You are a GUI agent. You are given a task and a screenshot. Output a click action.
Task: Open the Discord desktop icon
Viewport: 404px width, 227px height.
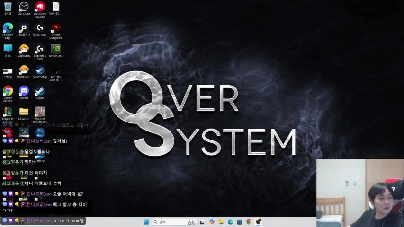tap(24, 92)
